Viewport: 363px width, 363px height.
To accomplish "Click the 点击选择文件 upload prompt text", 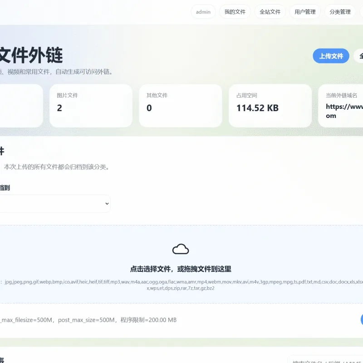I will point(181,269).
